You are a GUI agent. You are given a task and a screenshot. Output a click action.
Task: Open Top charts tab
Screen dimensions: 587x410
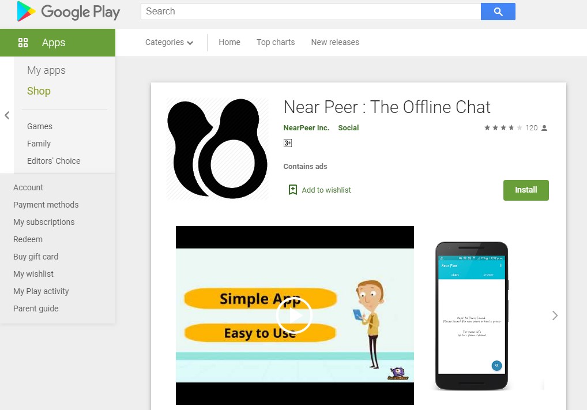click(x=276, y=42)
